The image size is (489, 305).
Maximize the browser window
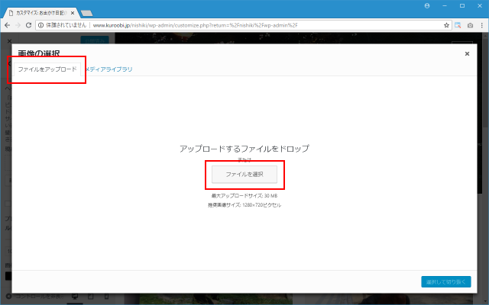click(x=462, y=6)
